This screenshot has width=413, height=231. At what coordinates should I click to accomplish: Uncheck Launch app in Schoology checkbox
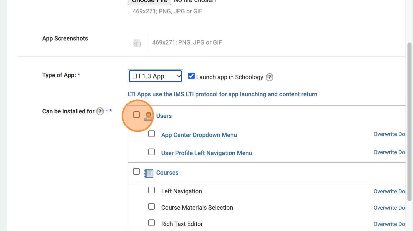191,76
